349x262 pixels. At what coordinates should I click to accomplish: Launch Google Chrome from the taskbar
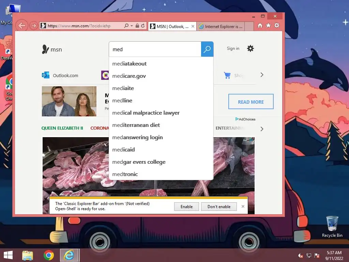pos(49,255)
